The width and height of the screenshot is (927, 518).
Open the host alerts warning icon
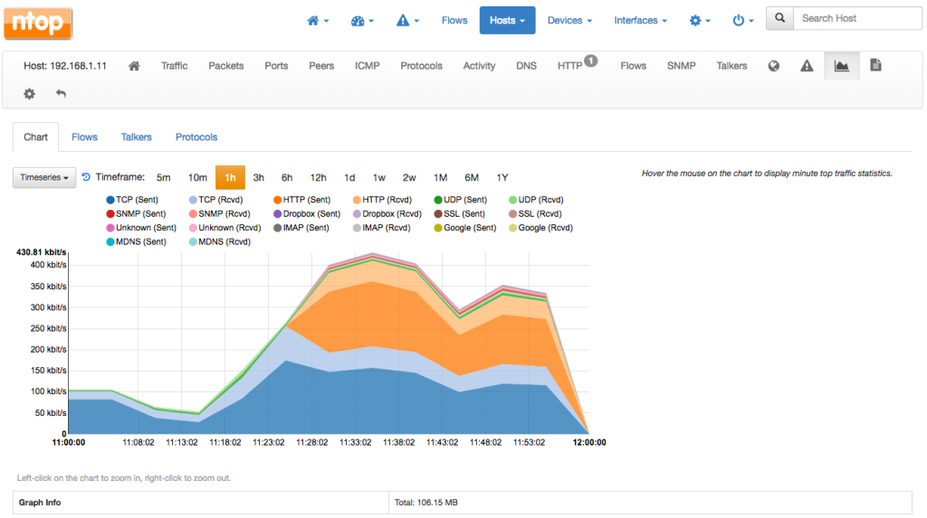click(807, 66)
